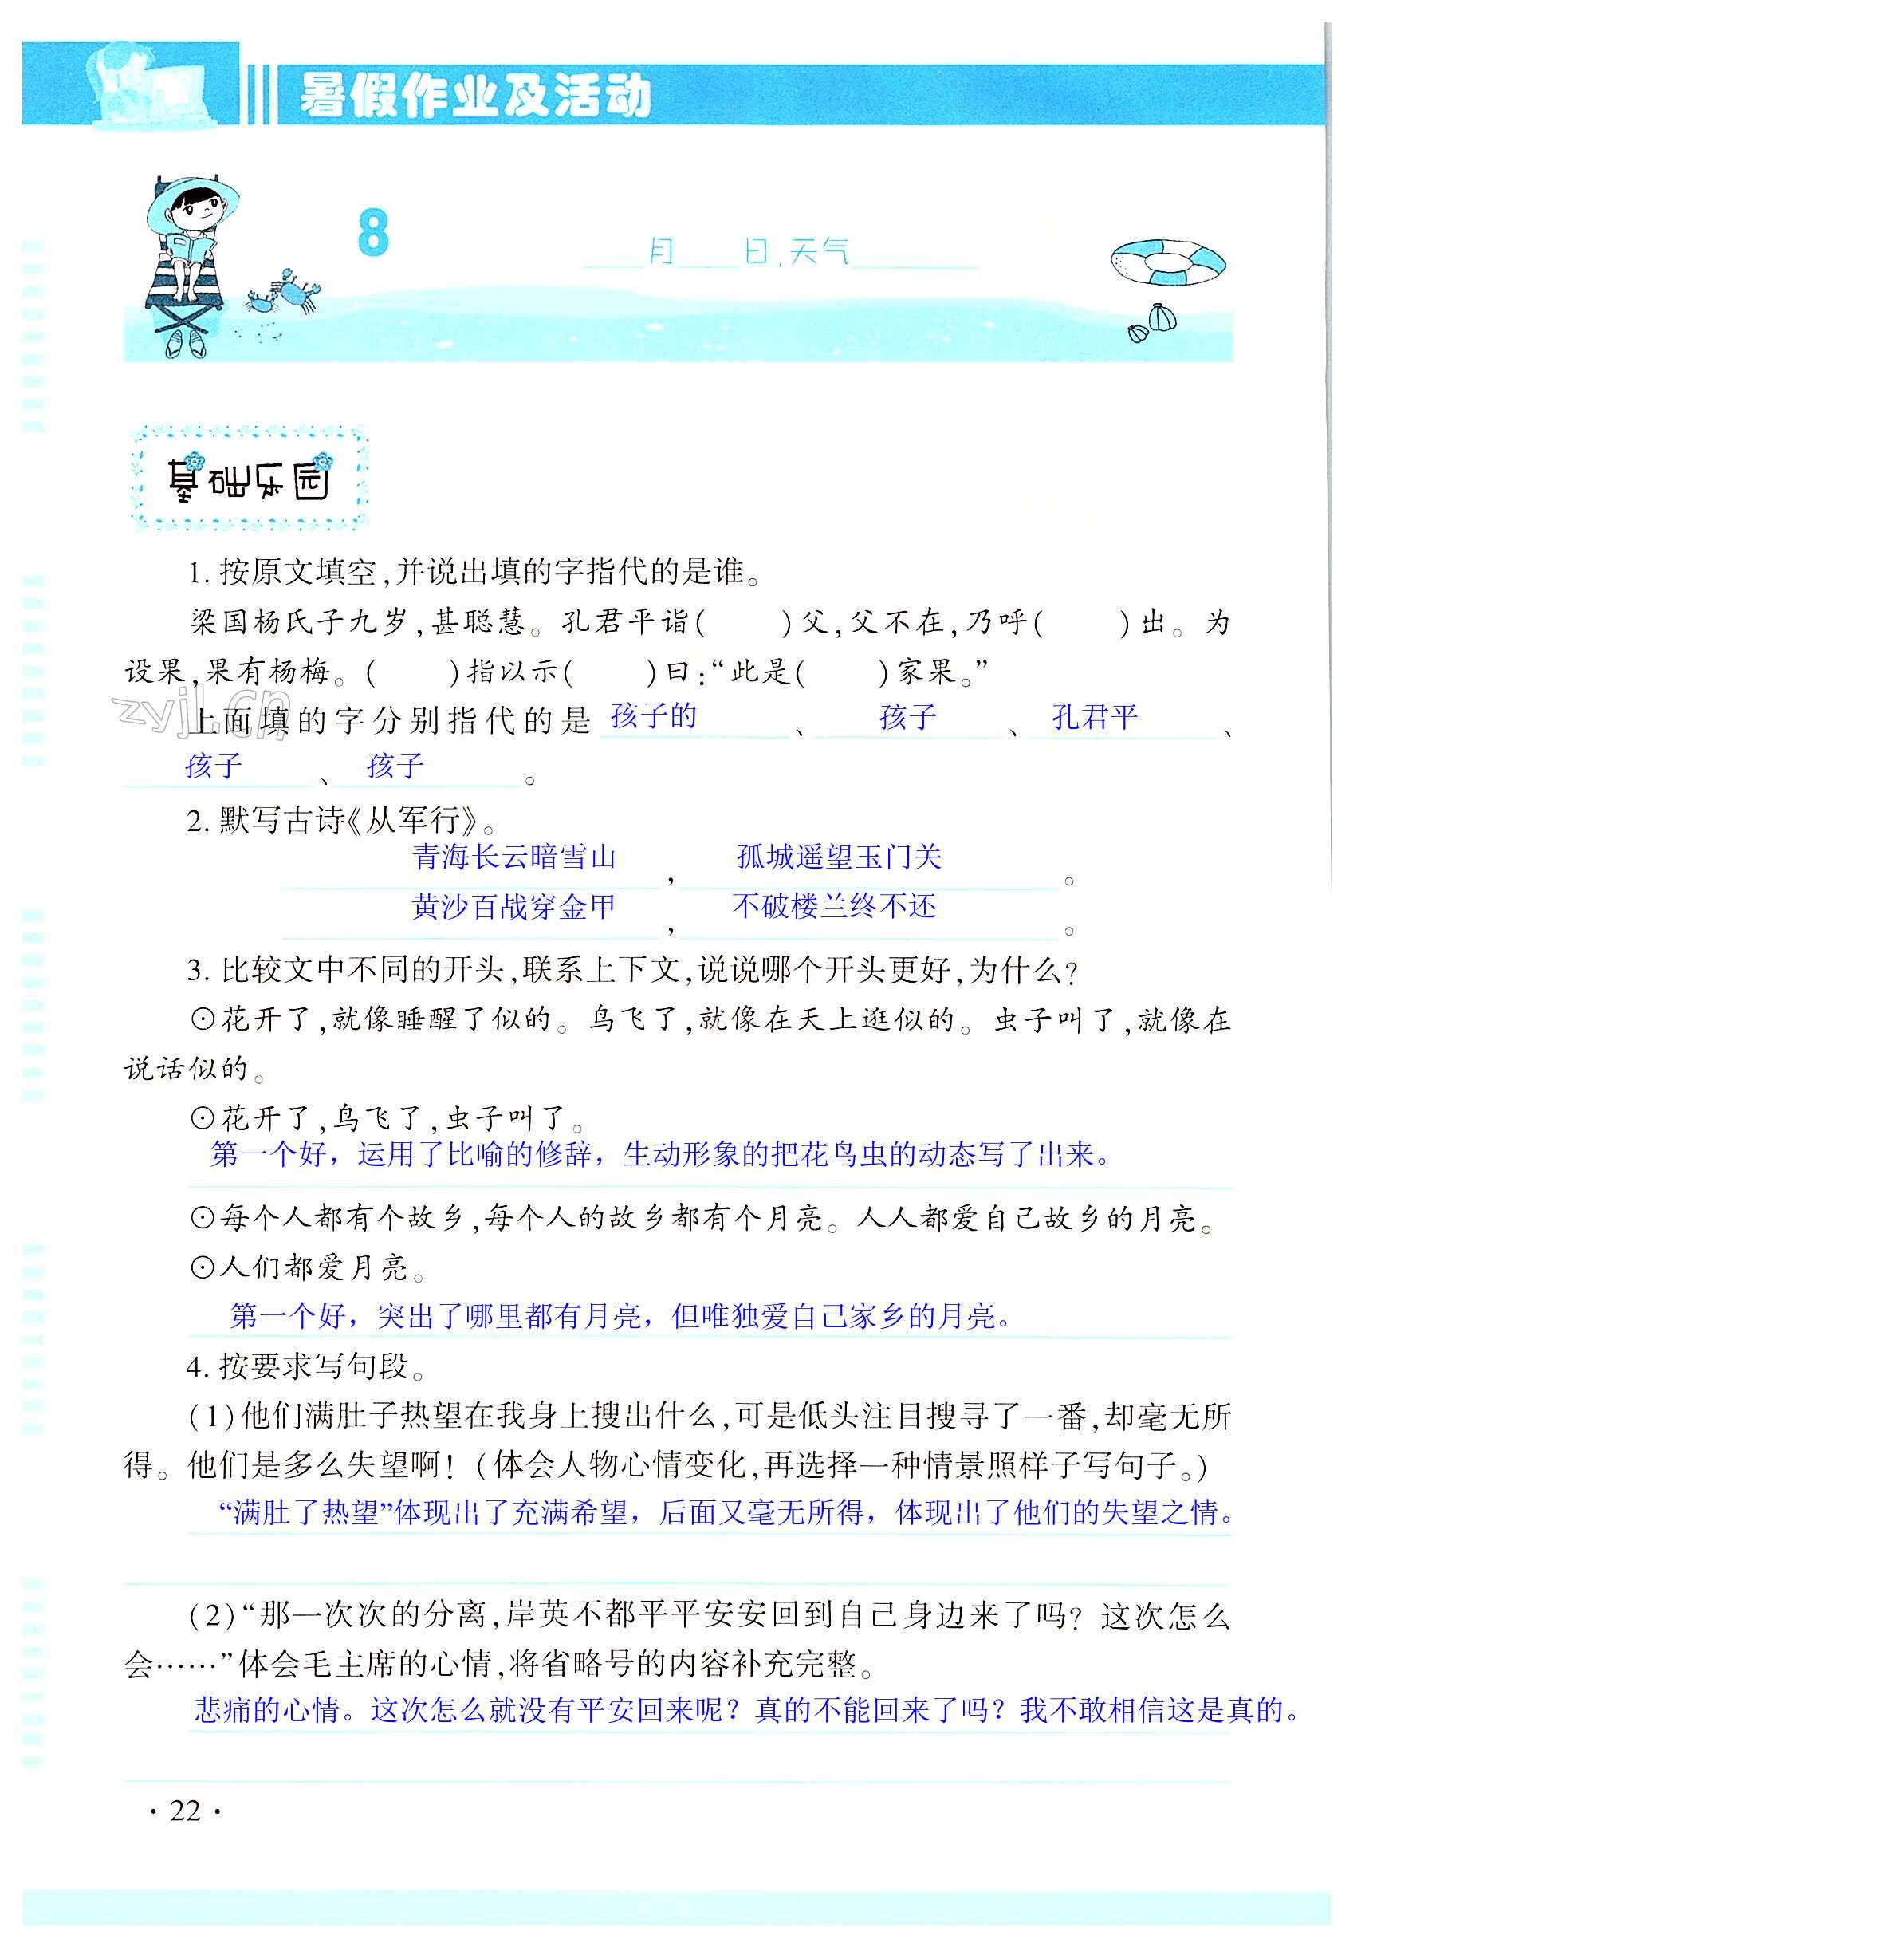
Task: Select bullet before 人们都爱月亮
Action: [202, 1267]
